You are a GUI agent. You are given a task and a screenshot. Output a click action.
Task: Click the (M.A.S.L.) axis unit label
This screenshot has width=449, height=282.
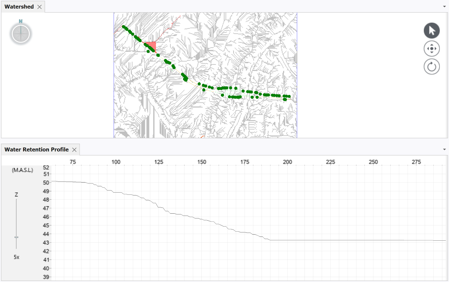pos(22,170)
